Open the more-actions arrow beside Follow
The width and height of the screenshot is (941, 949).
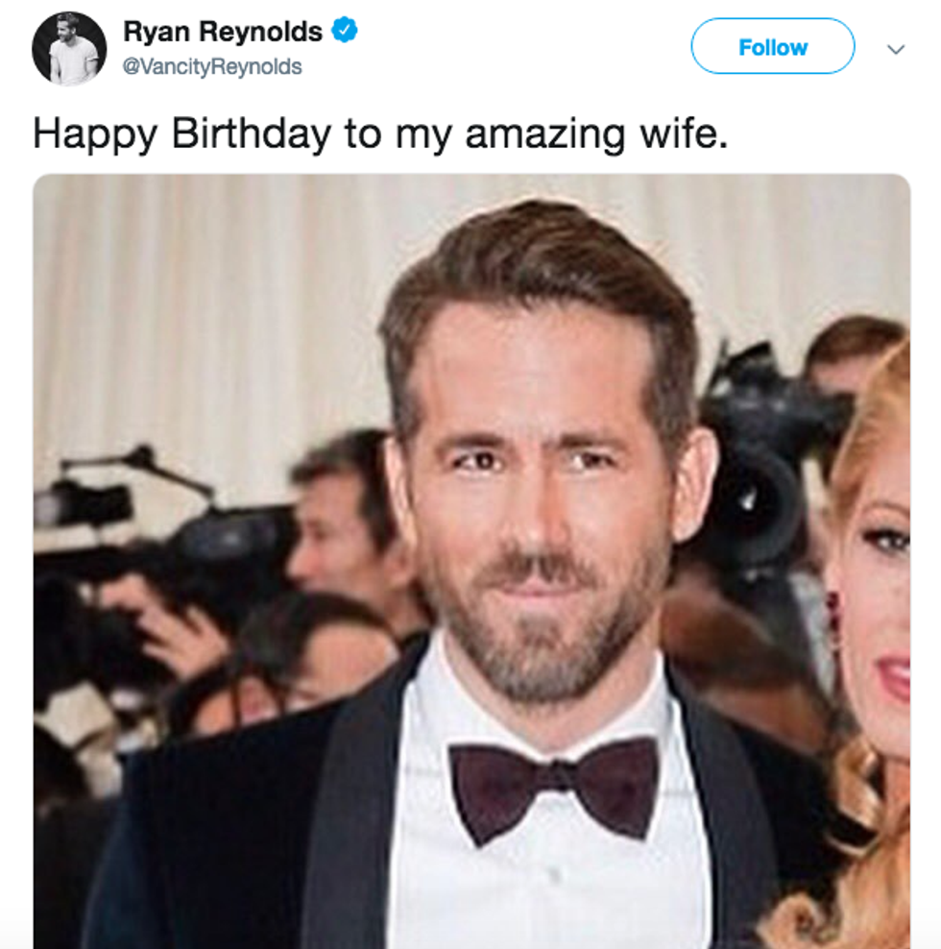pyautogui.click(x=896, y=48)
